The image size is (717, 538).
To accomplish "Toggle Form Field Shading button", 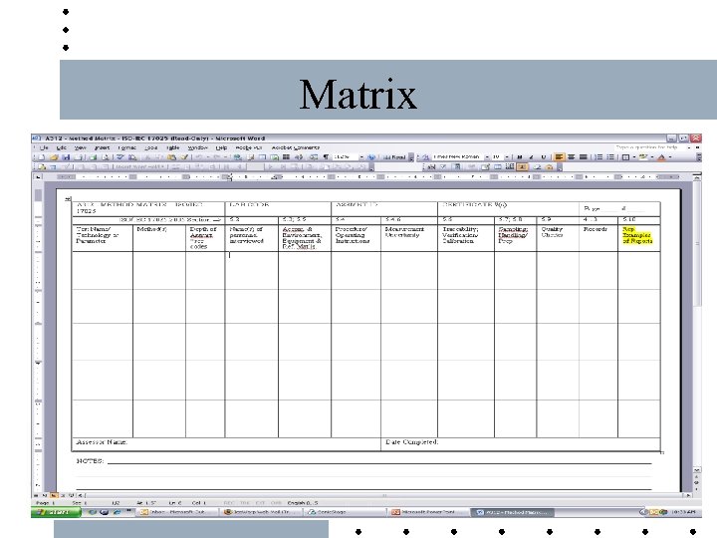I will click(x=522, y=167).
